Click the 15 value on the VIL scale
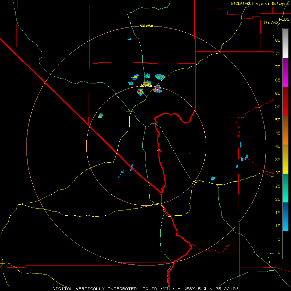This screenshot has width=291, height=291. click(x=278, y=213)
